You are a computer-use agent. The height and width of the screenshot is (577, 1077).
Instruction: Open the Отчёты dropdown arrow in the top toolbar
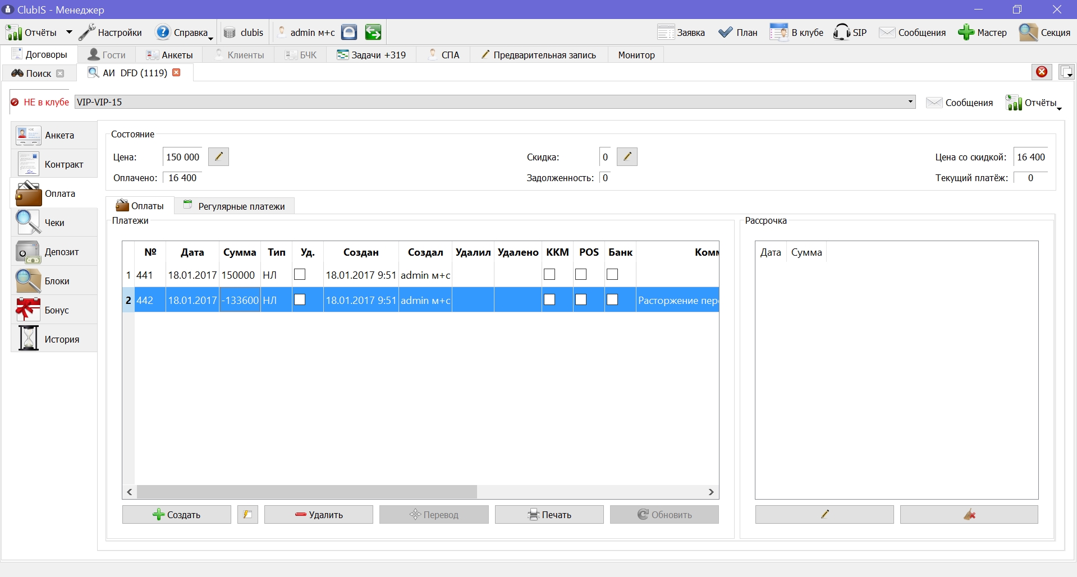click(69, 32)
